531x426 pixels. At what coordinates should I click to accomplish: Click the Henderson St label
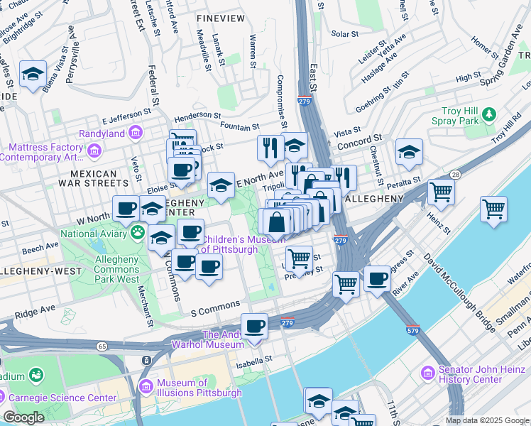198,117
